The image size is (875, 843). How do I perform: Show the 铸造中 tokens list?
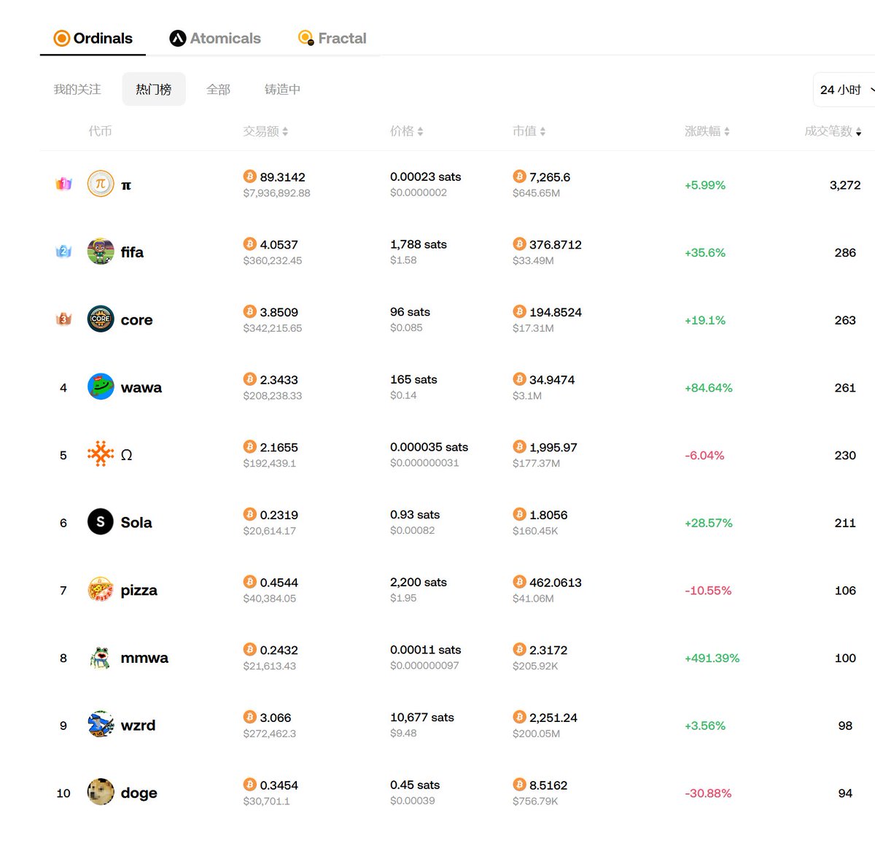click(x=282, y=90)
